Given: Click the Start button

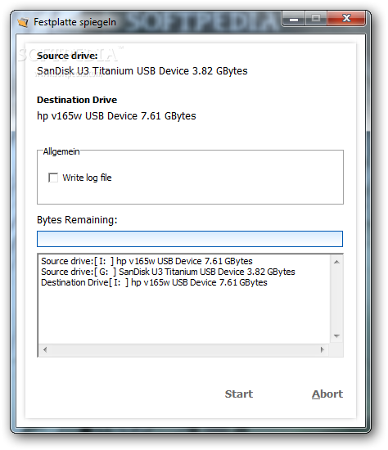Looking at the screenshot, I should pyautogui.click(x=239, y=394).
